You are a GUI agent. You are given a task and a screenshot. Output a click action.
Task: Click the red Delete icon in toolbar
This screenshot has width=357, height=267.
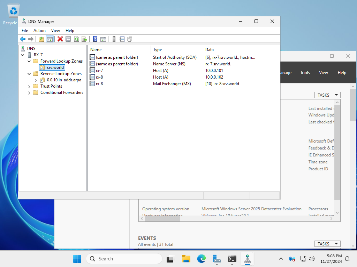pyautogui.click(x=60, y=39)
